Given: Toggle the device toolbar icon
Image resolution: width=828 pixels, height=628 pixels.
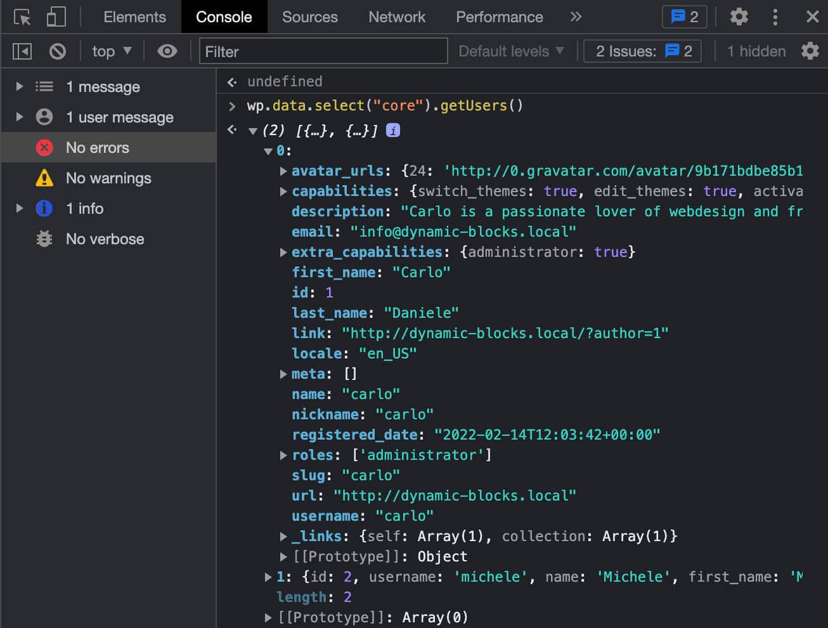Looking at the screenshot, I should click(56, 17).
